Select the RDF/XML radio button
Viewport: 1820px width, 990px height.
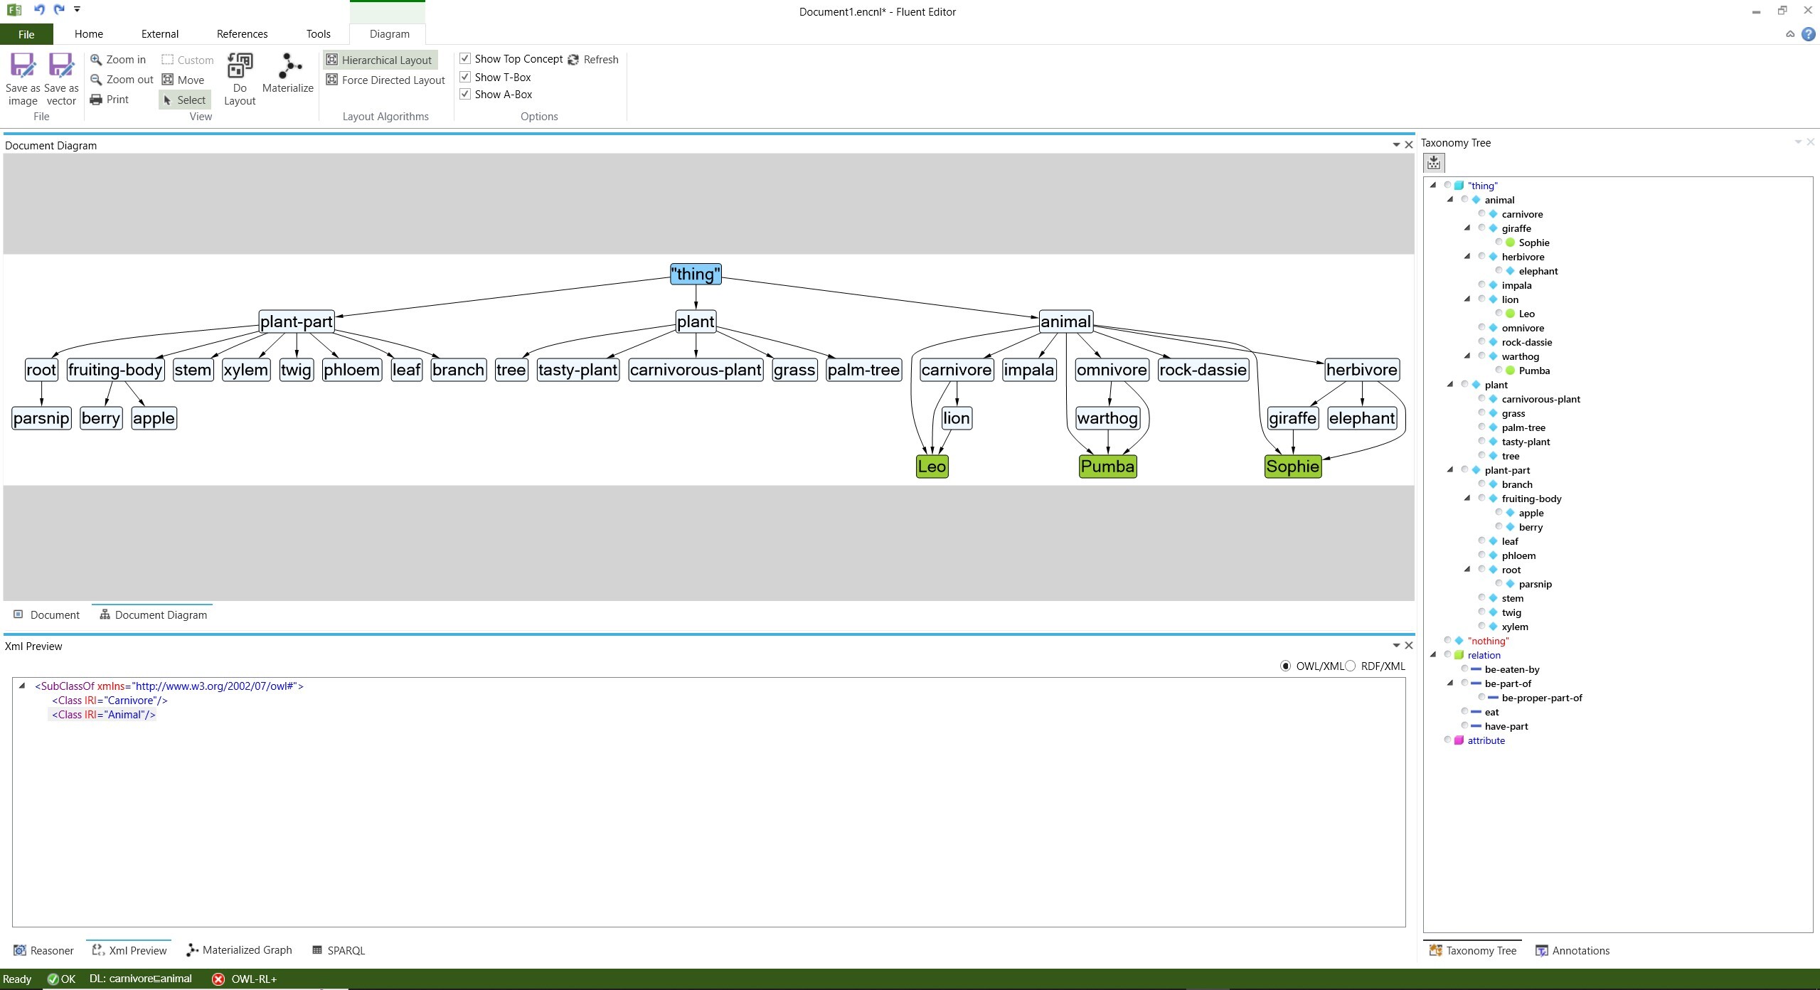[1351, 666]
